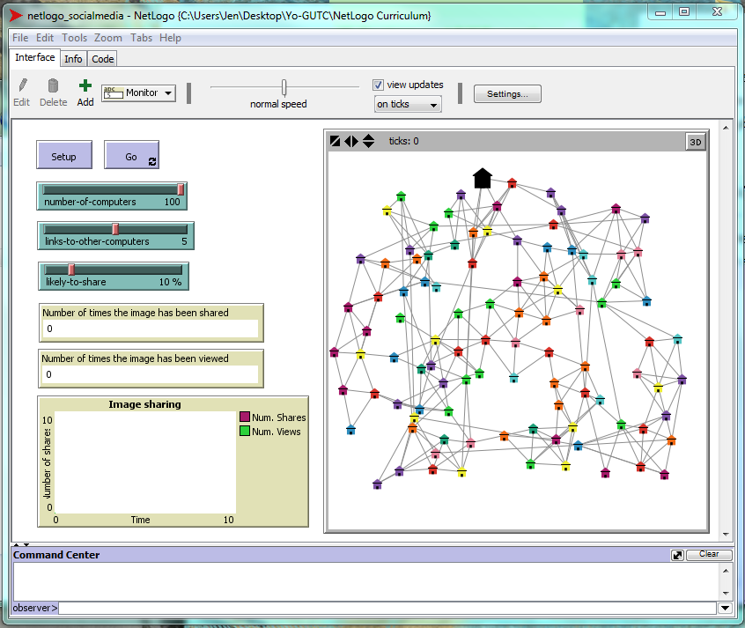Click the Edit pencil icon

point(22,86)
